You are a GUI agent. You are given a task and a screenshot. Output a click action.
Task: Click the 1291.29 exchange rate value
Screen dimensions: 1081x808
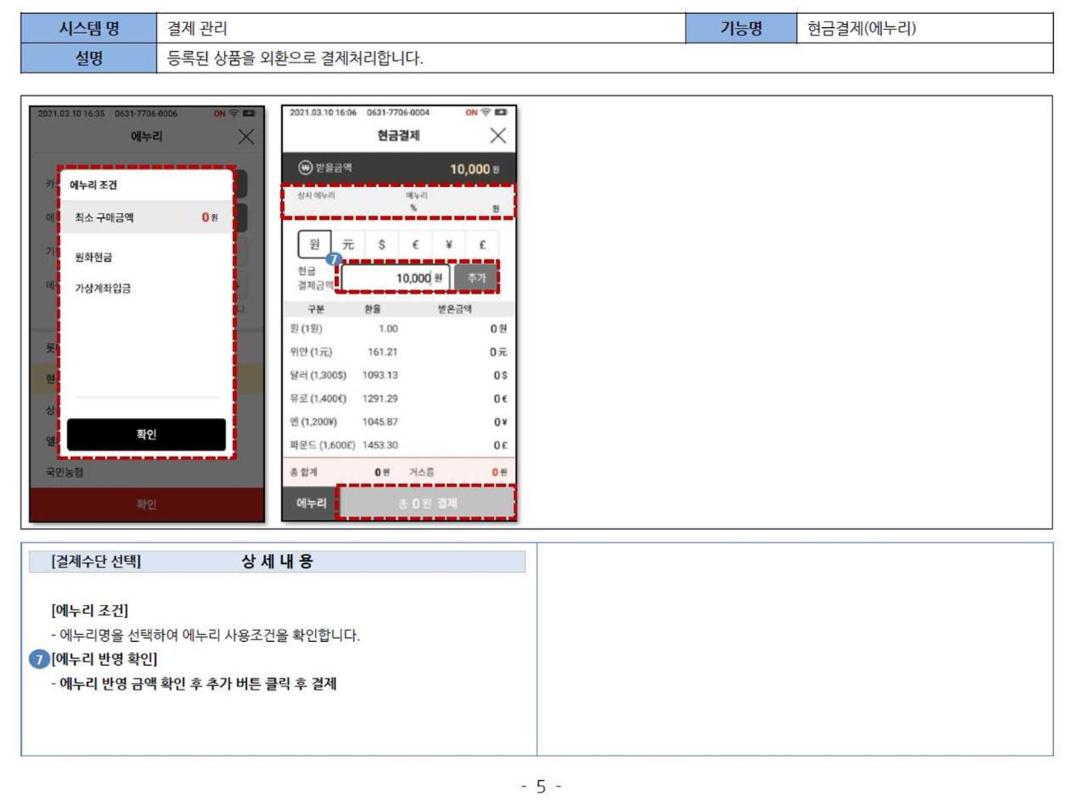[x=380, y=399]
